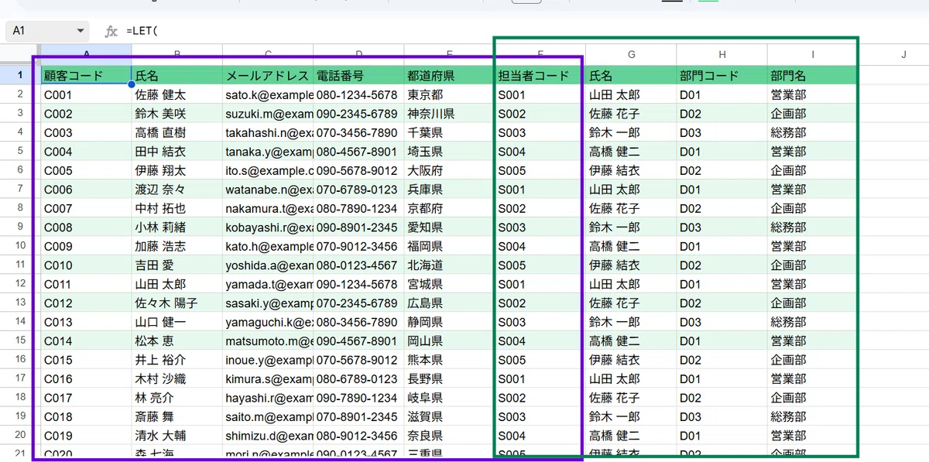
Task: Select column G header
Action: 631,55
